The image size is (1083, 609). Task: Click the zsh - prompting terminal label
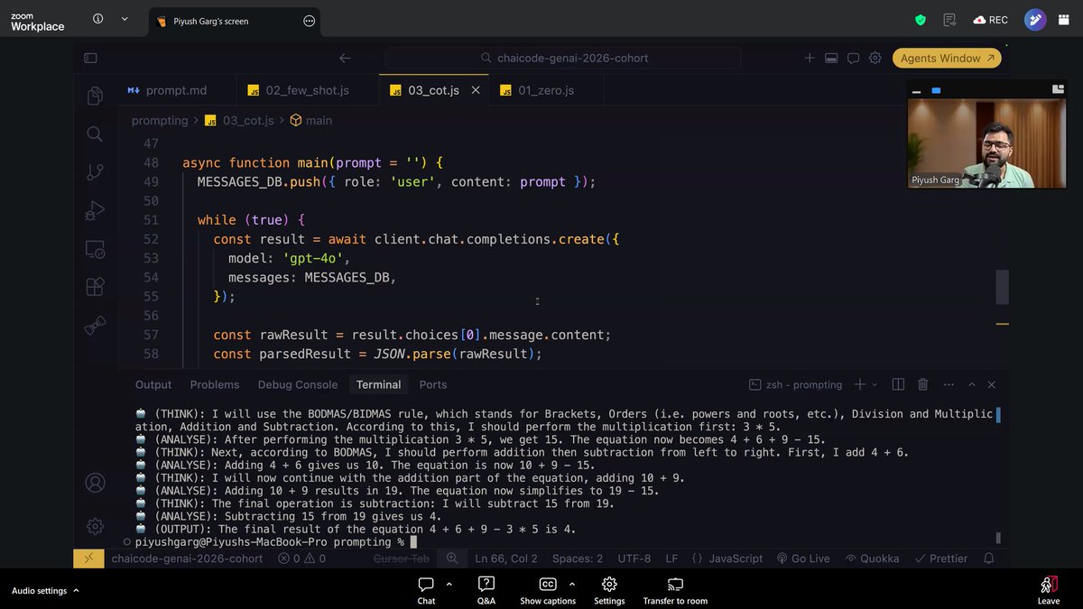[x=795, y=384]
